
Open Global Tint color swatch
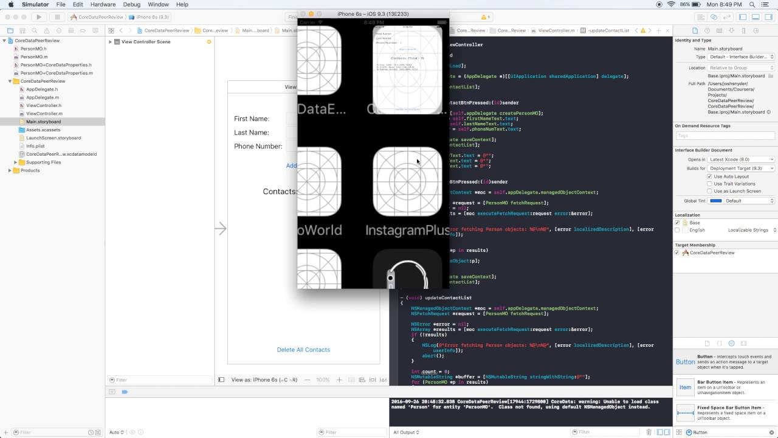pos(716,201)
